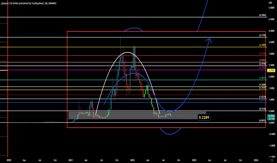Click 3.5000 on the price axis

(272, 42)
